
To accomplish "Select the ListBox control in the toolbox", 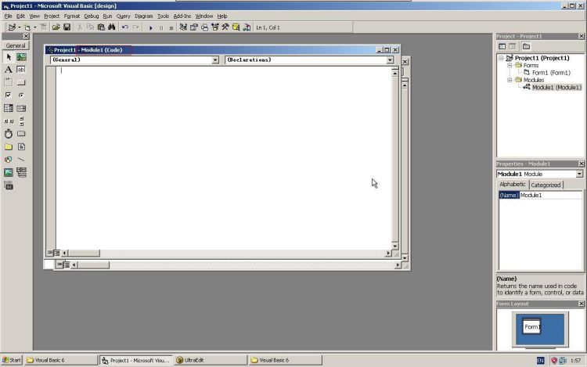I will (21, 108).
